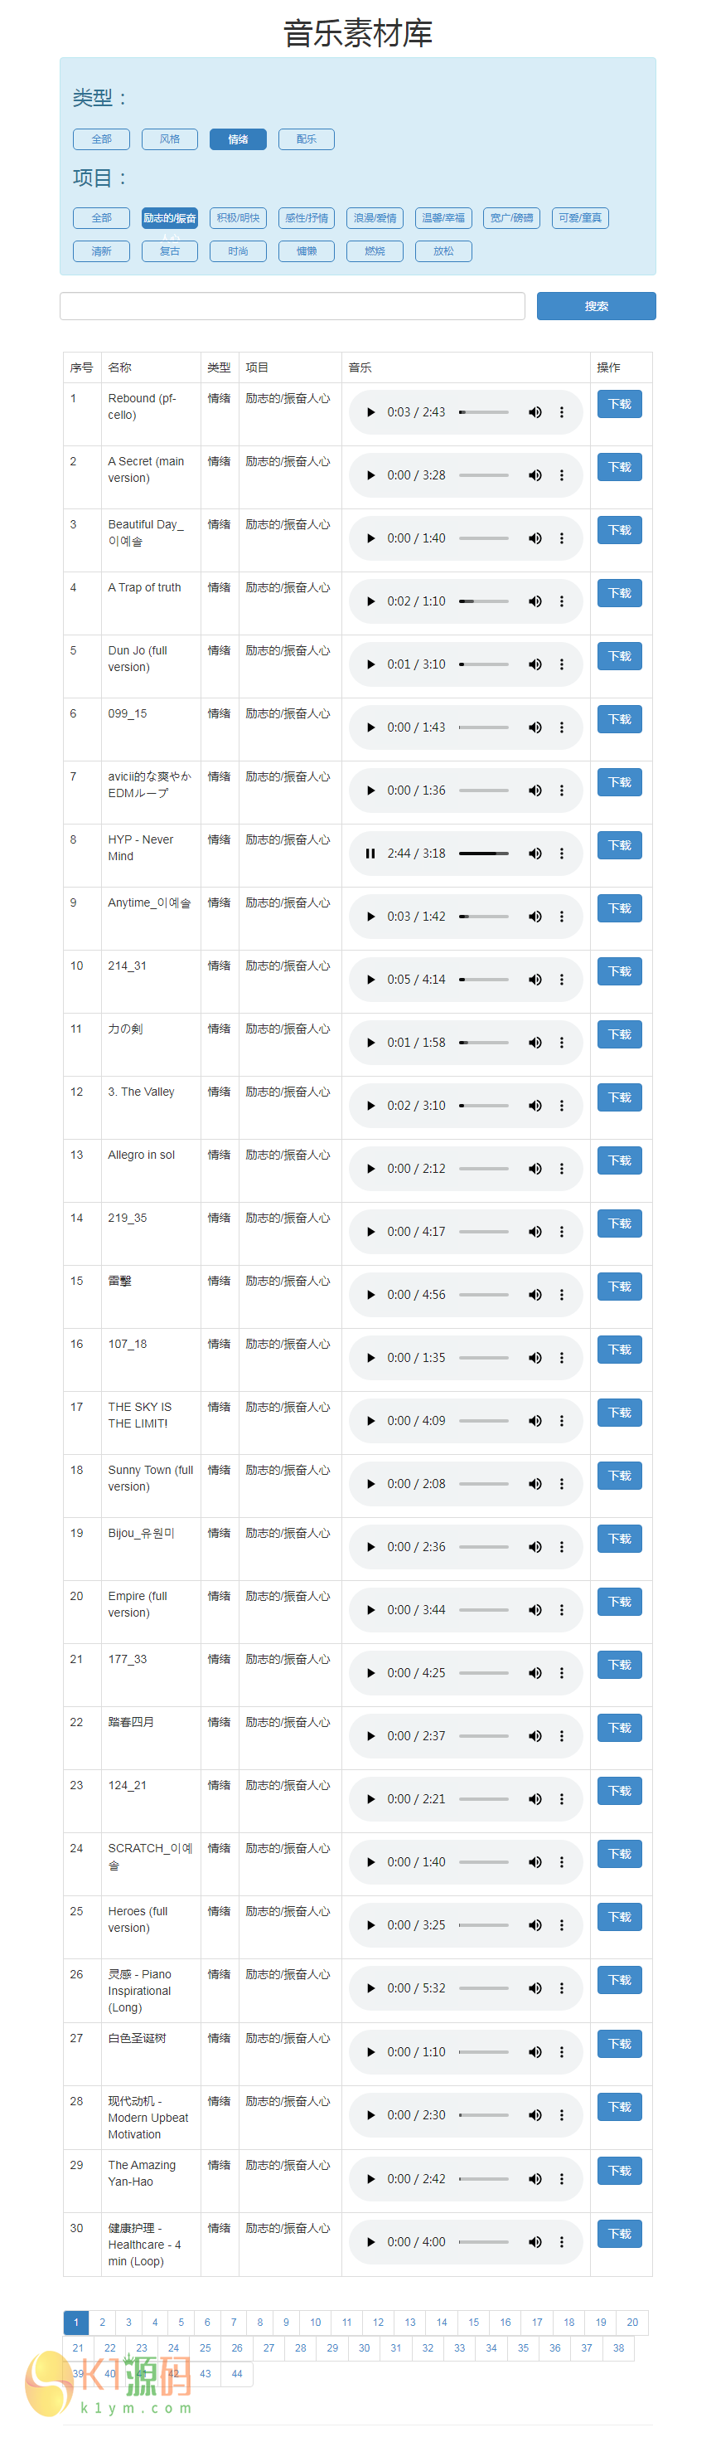
Task: Go to page 44 of results
Action: [237, 2374]
